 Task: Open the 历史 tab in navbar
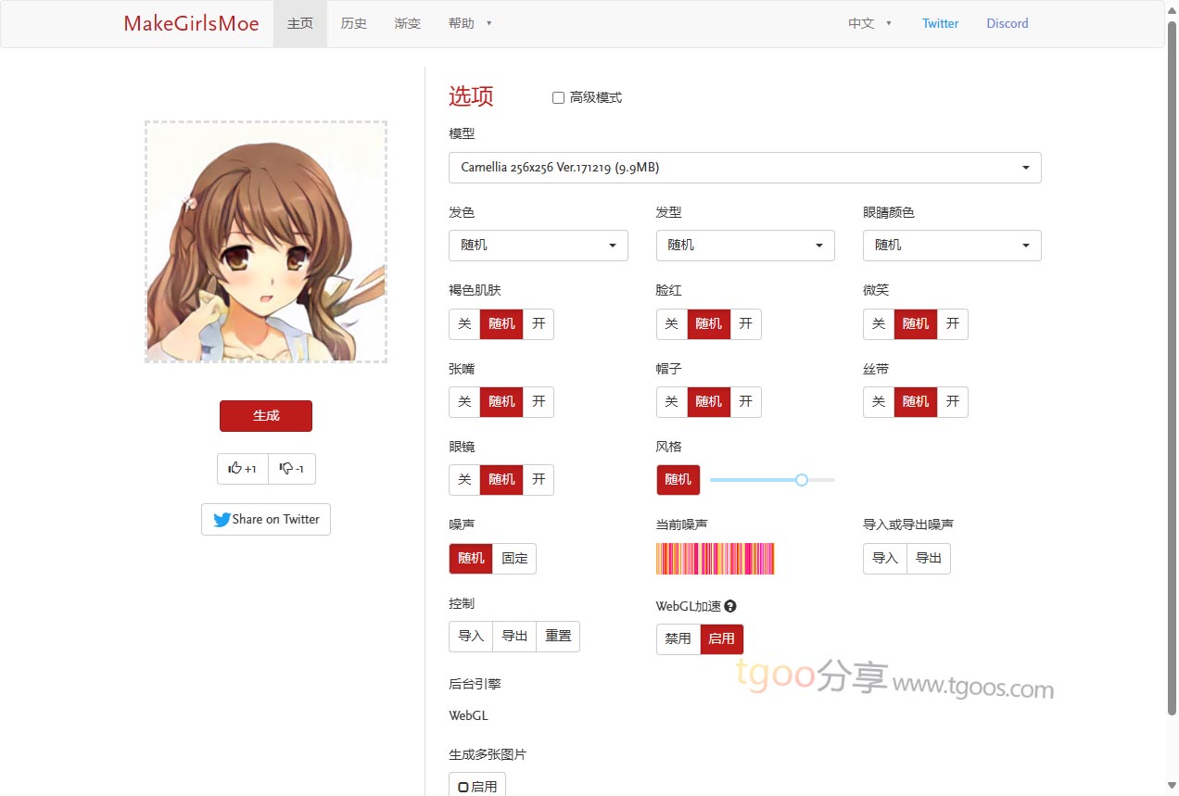click(354, 24)
